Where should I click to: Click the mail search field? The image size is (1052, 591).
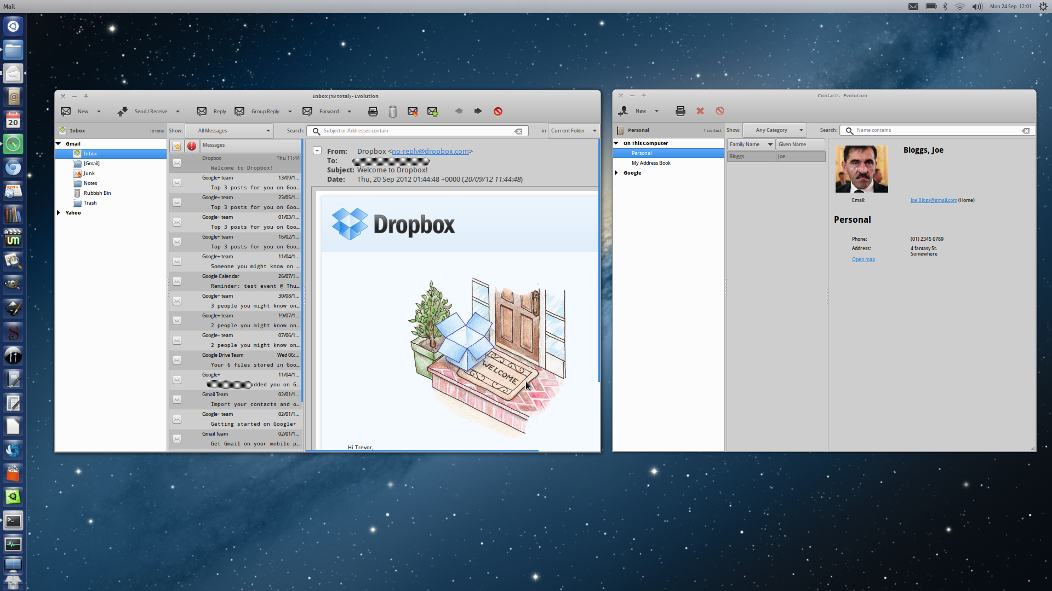[416, 131]
